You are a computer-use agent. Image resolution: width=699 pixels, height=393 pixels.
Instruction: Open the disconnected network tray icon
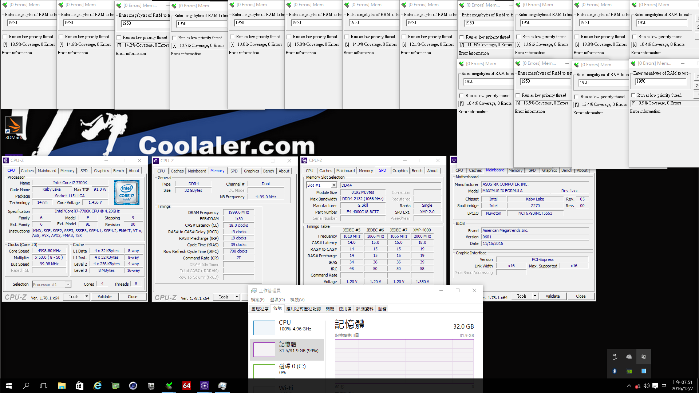point(638,386)
